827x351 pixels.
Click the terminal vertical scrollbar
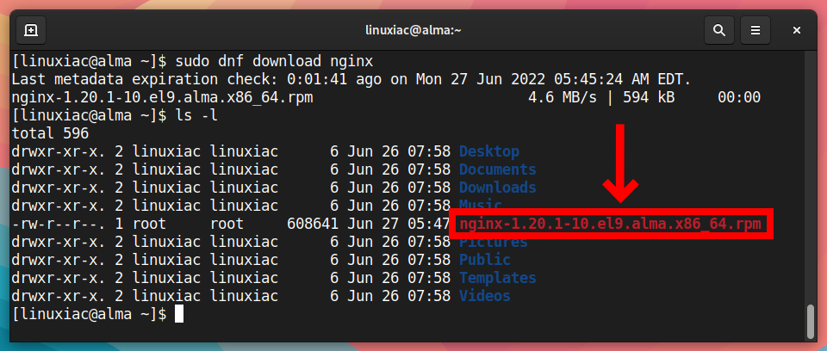(811, 321)
